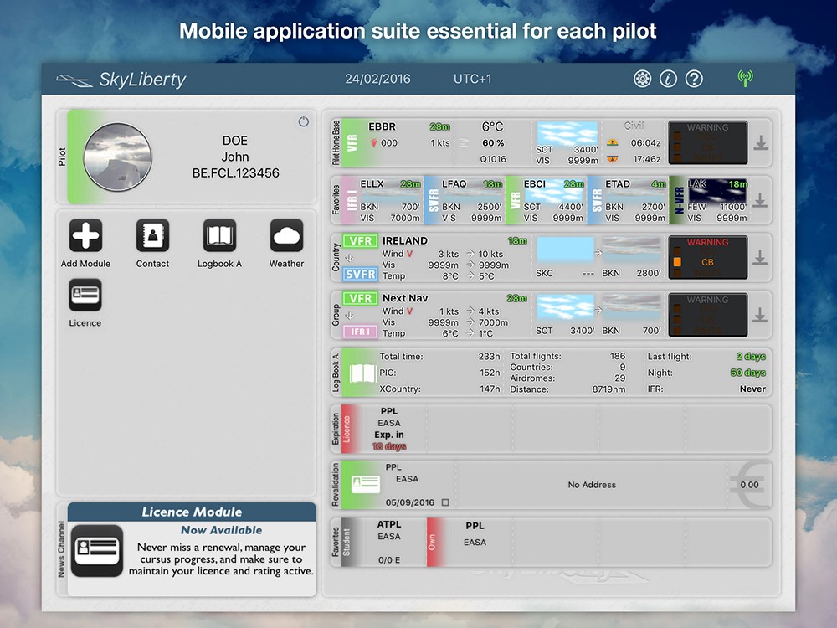Open the Weather cloud module icon
The height and width of the screenshot is (628, 837).
(x=286, y=235)
